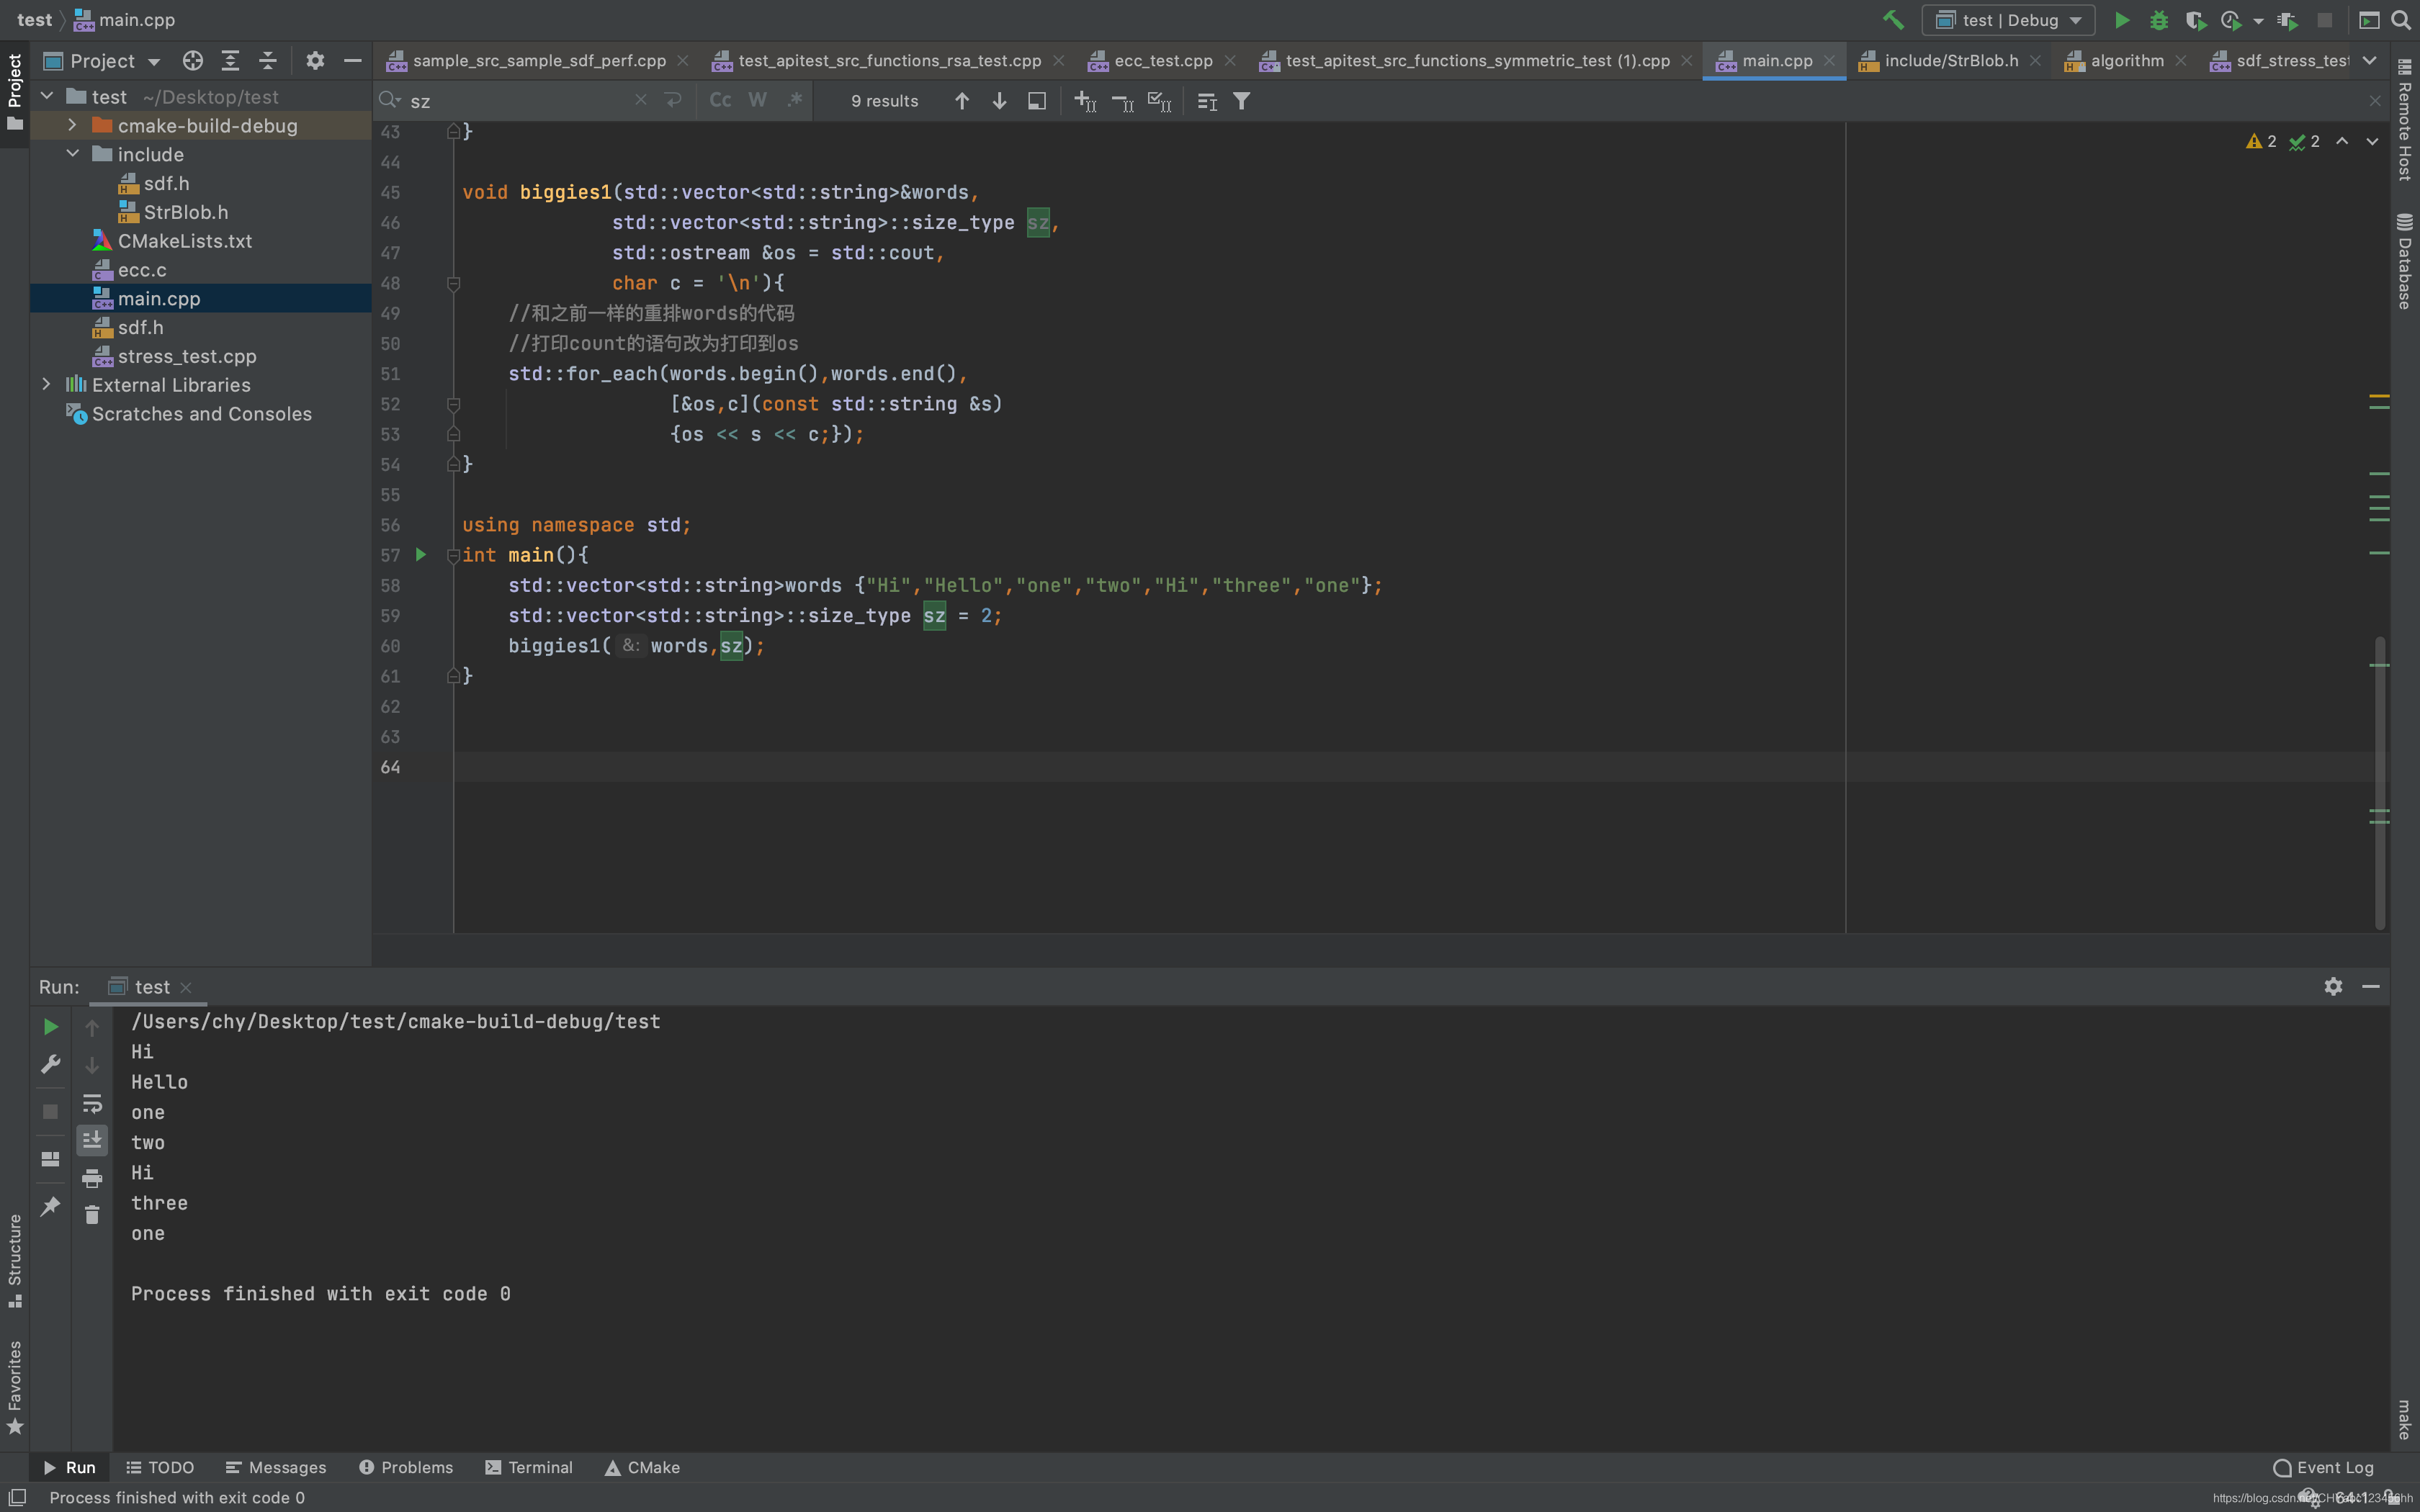The image size is (2420, 1512).
Task: Click the run gutter arrow beside main()
Action: click(421, 555)
